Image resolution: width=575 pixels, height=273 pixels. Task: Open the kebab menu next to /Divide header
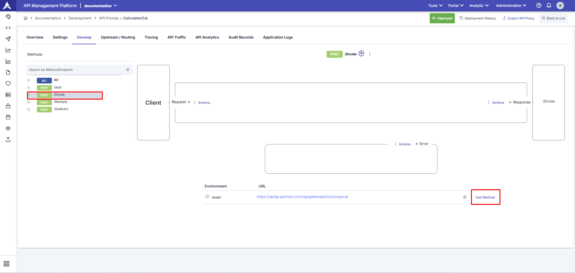[x=370, y=54]
